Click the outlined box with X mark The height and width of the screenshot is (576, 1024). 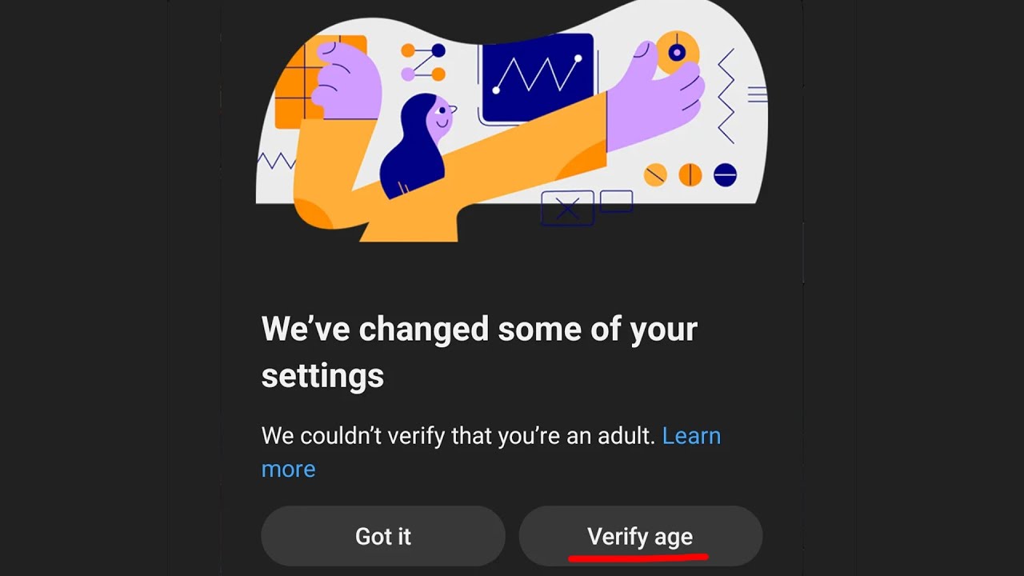click(567, 209)
